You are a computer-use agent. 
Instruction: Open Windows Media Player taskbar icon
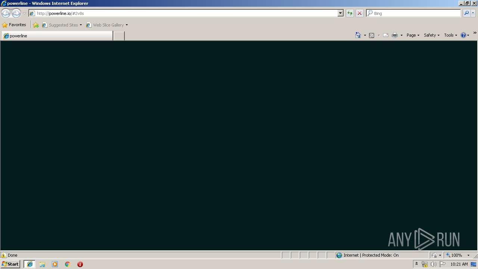click(x=55, y=264)
